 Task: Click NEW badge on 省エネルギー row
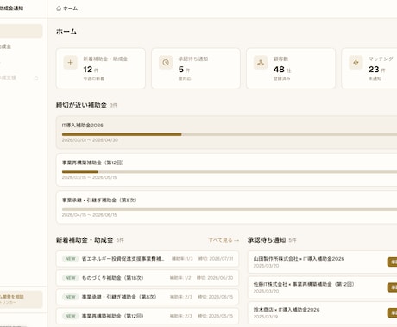(71, 259)
